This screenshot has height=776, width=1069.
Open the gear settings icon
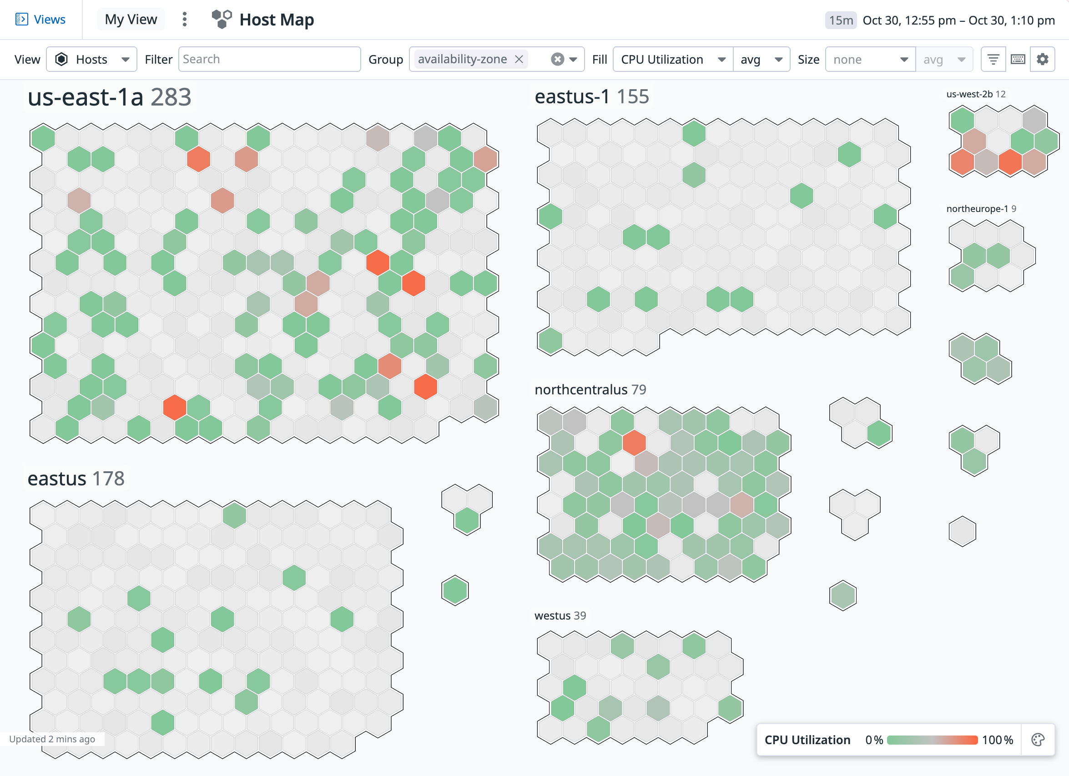(1042, 60)
